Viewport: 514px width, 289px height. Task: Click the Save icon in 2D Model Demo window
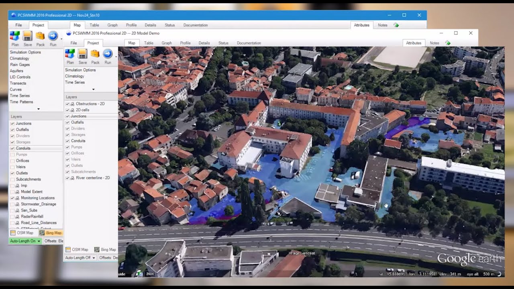(x=83, y=54)
